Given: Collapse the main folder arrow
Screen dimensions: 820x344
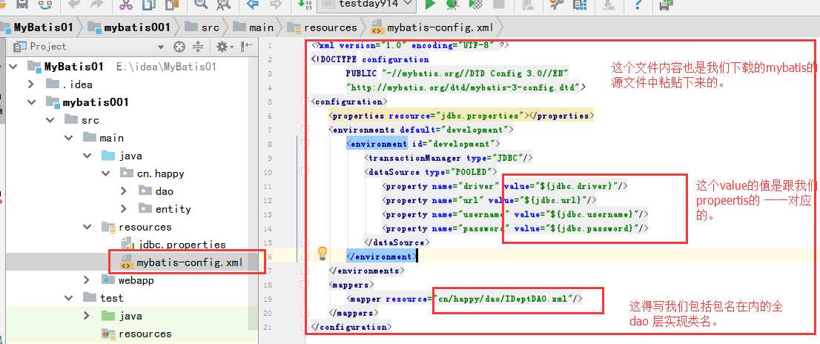Looking at the screenshot, I should click(x=68, y=138).
